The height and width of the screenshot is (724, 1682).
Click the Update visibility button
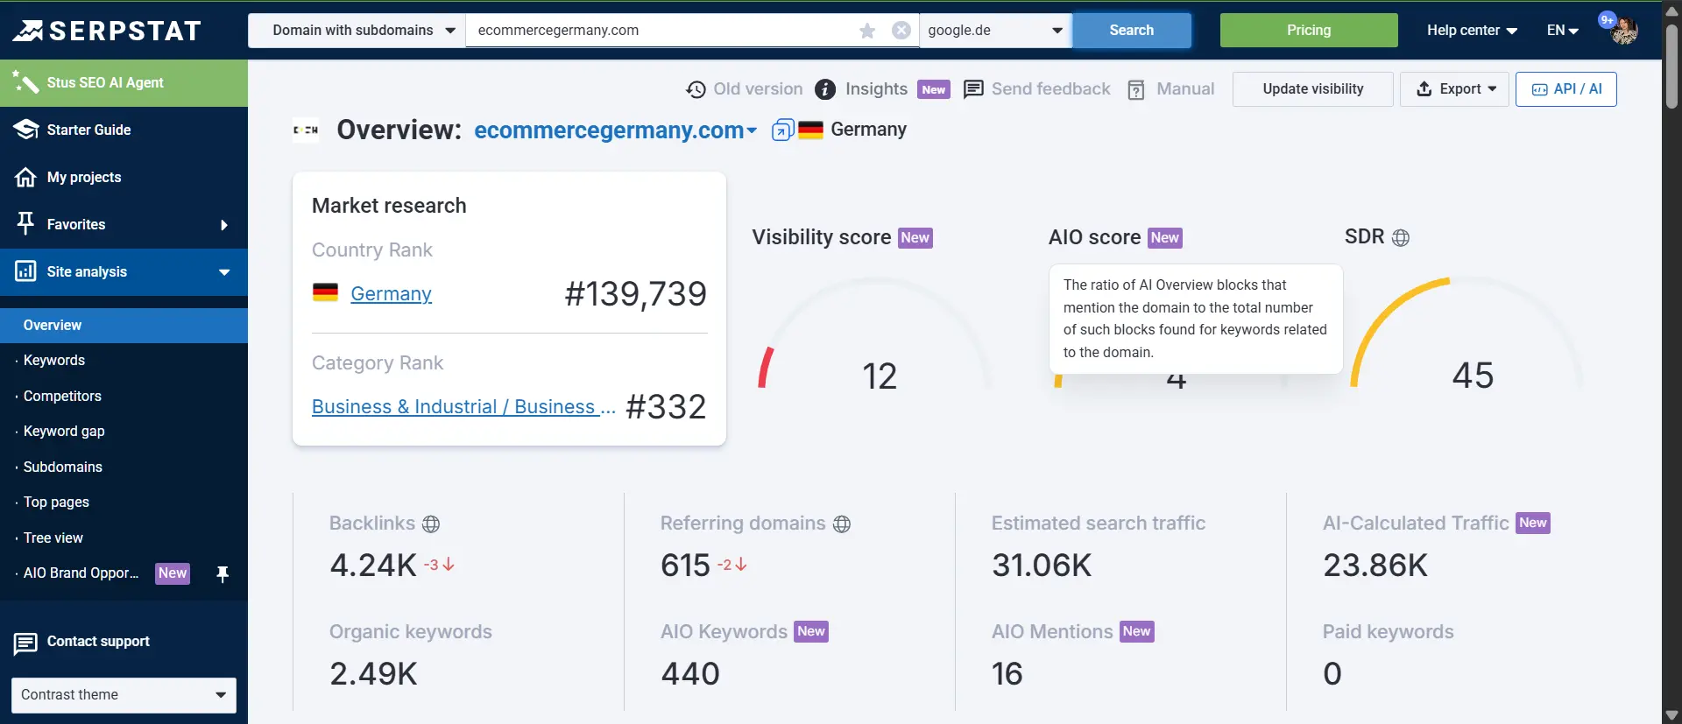[1313, 89]
